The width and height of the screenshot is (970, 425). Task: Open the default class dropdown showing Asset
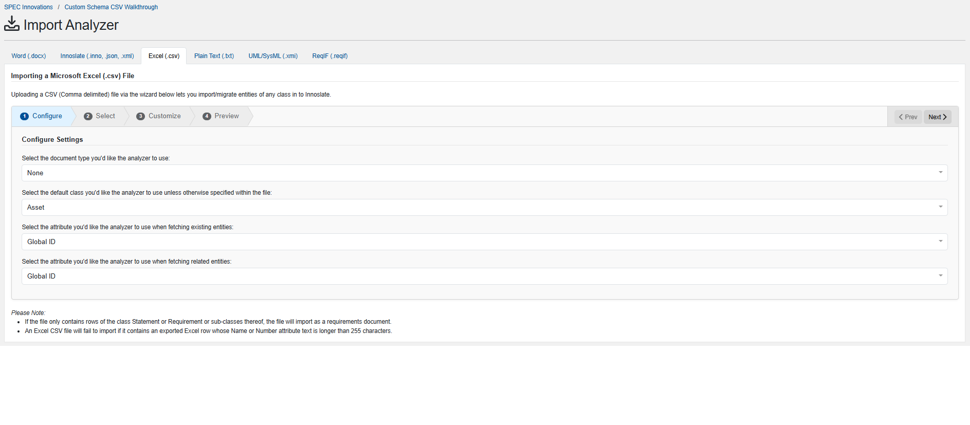click(484, 208)
